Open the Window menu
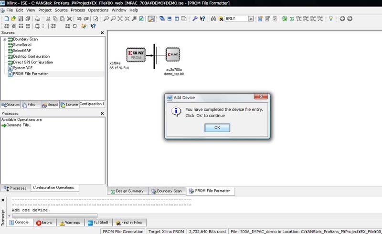The height and width of the screenshot is (234, 382). coord(119,10)
